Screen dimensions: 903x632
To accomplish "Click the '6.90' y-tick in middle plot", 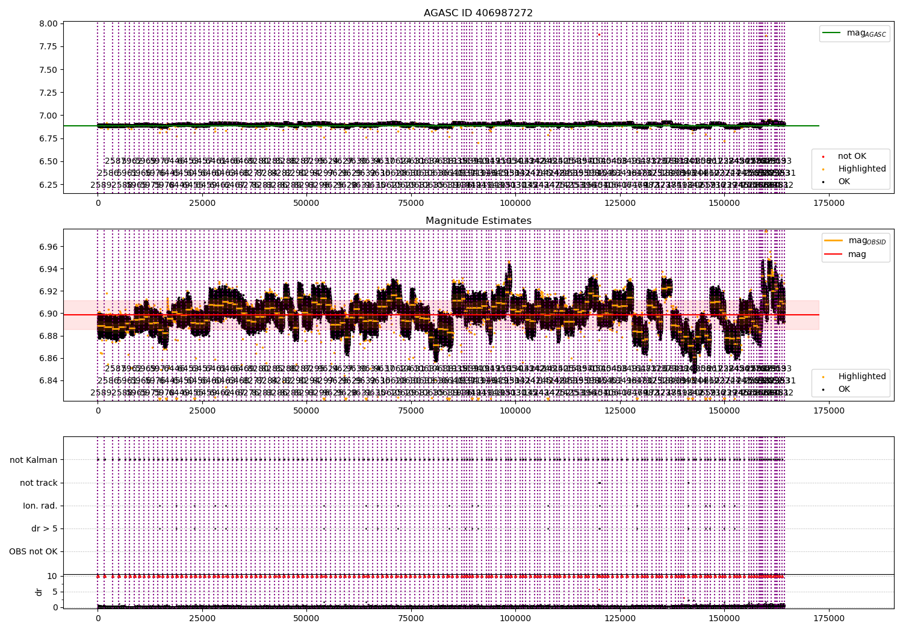I will [49, 314].
